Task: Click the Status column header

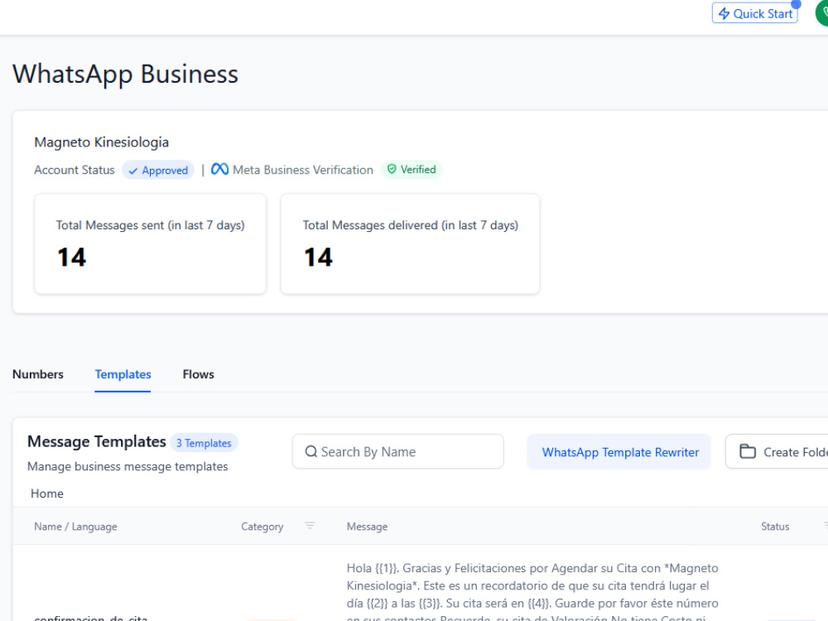Action: pyautogui.click(x=775, y=527)
